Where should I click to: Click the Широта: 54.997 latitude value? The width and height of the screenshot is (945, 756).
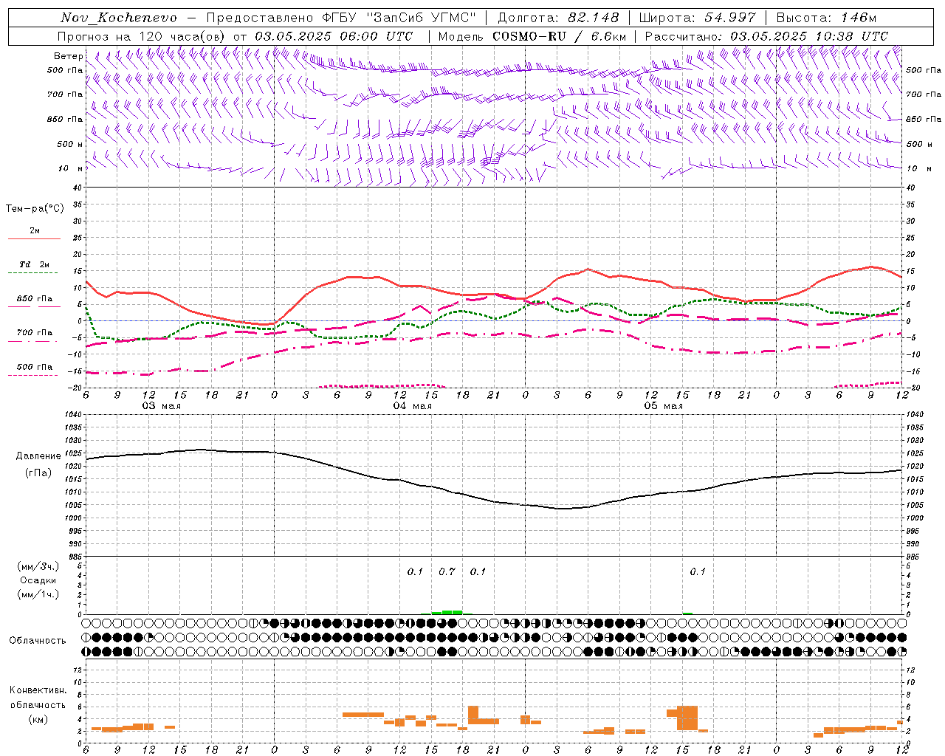tap(698, 18)
